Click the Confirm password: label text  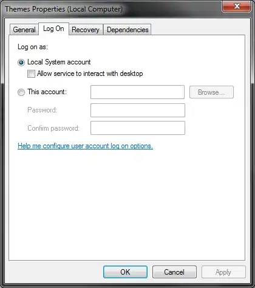pos(53,128)
